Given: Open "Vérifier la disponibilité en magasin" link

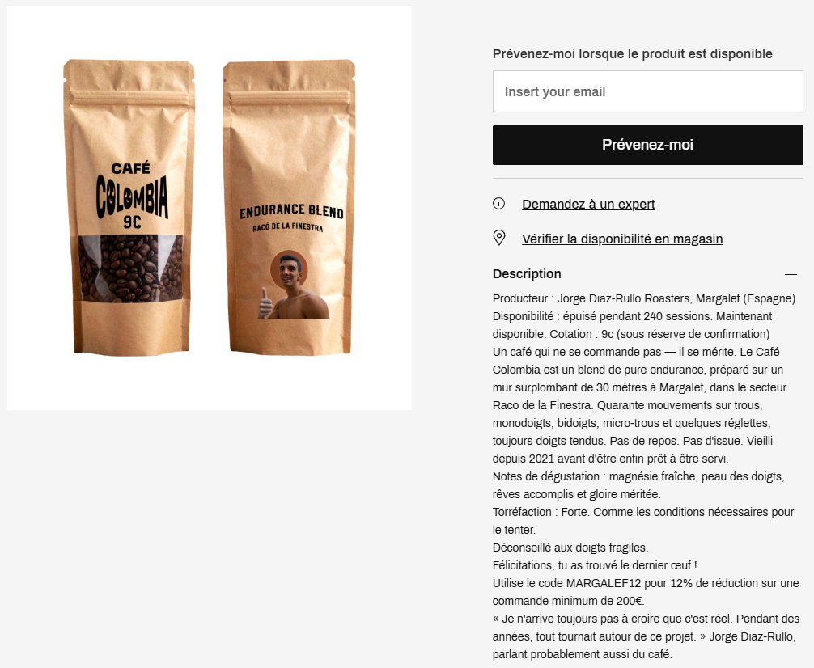Looking at the screenshot, I should (x=622, y=239).
